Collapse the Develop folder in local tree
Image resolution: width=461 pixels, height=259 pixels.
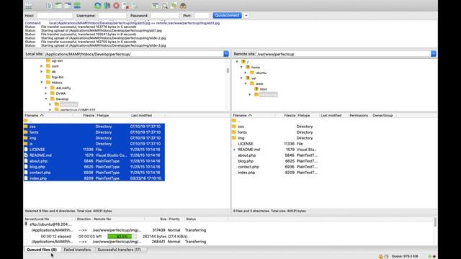pos(46,99)
